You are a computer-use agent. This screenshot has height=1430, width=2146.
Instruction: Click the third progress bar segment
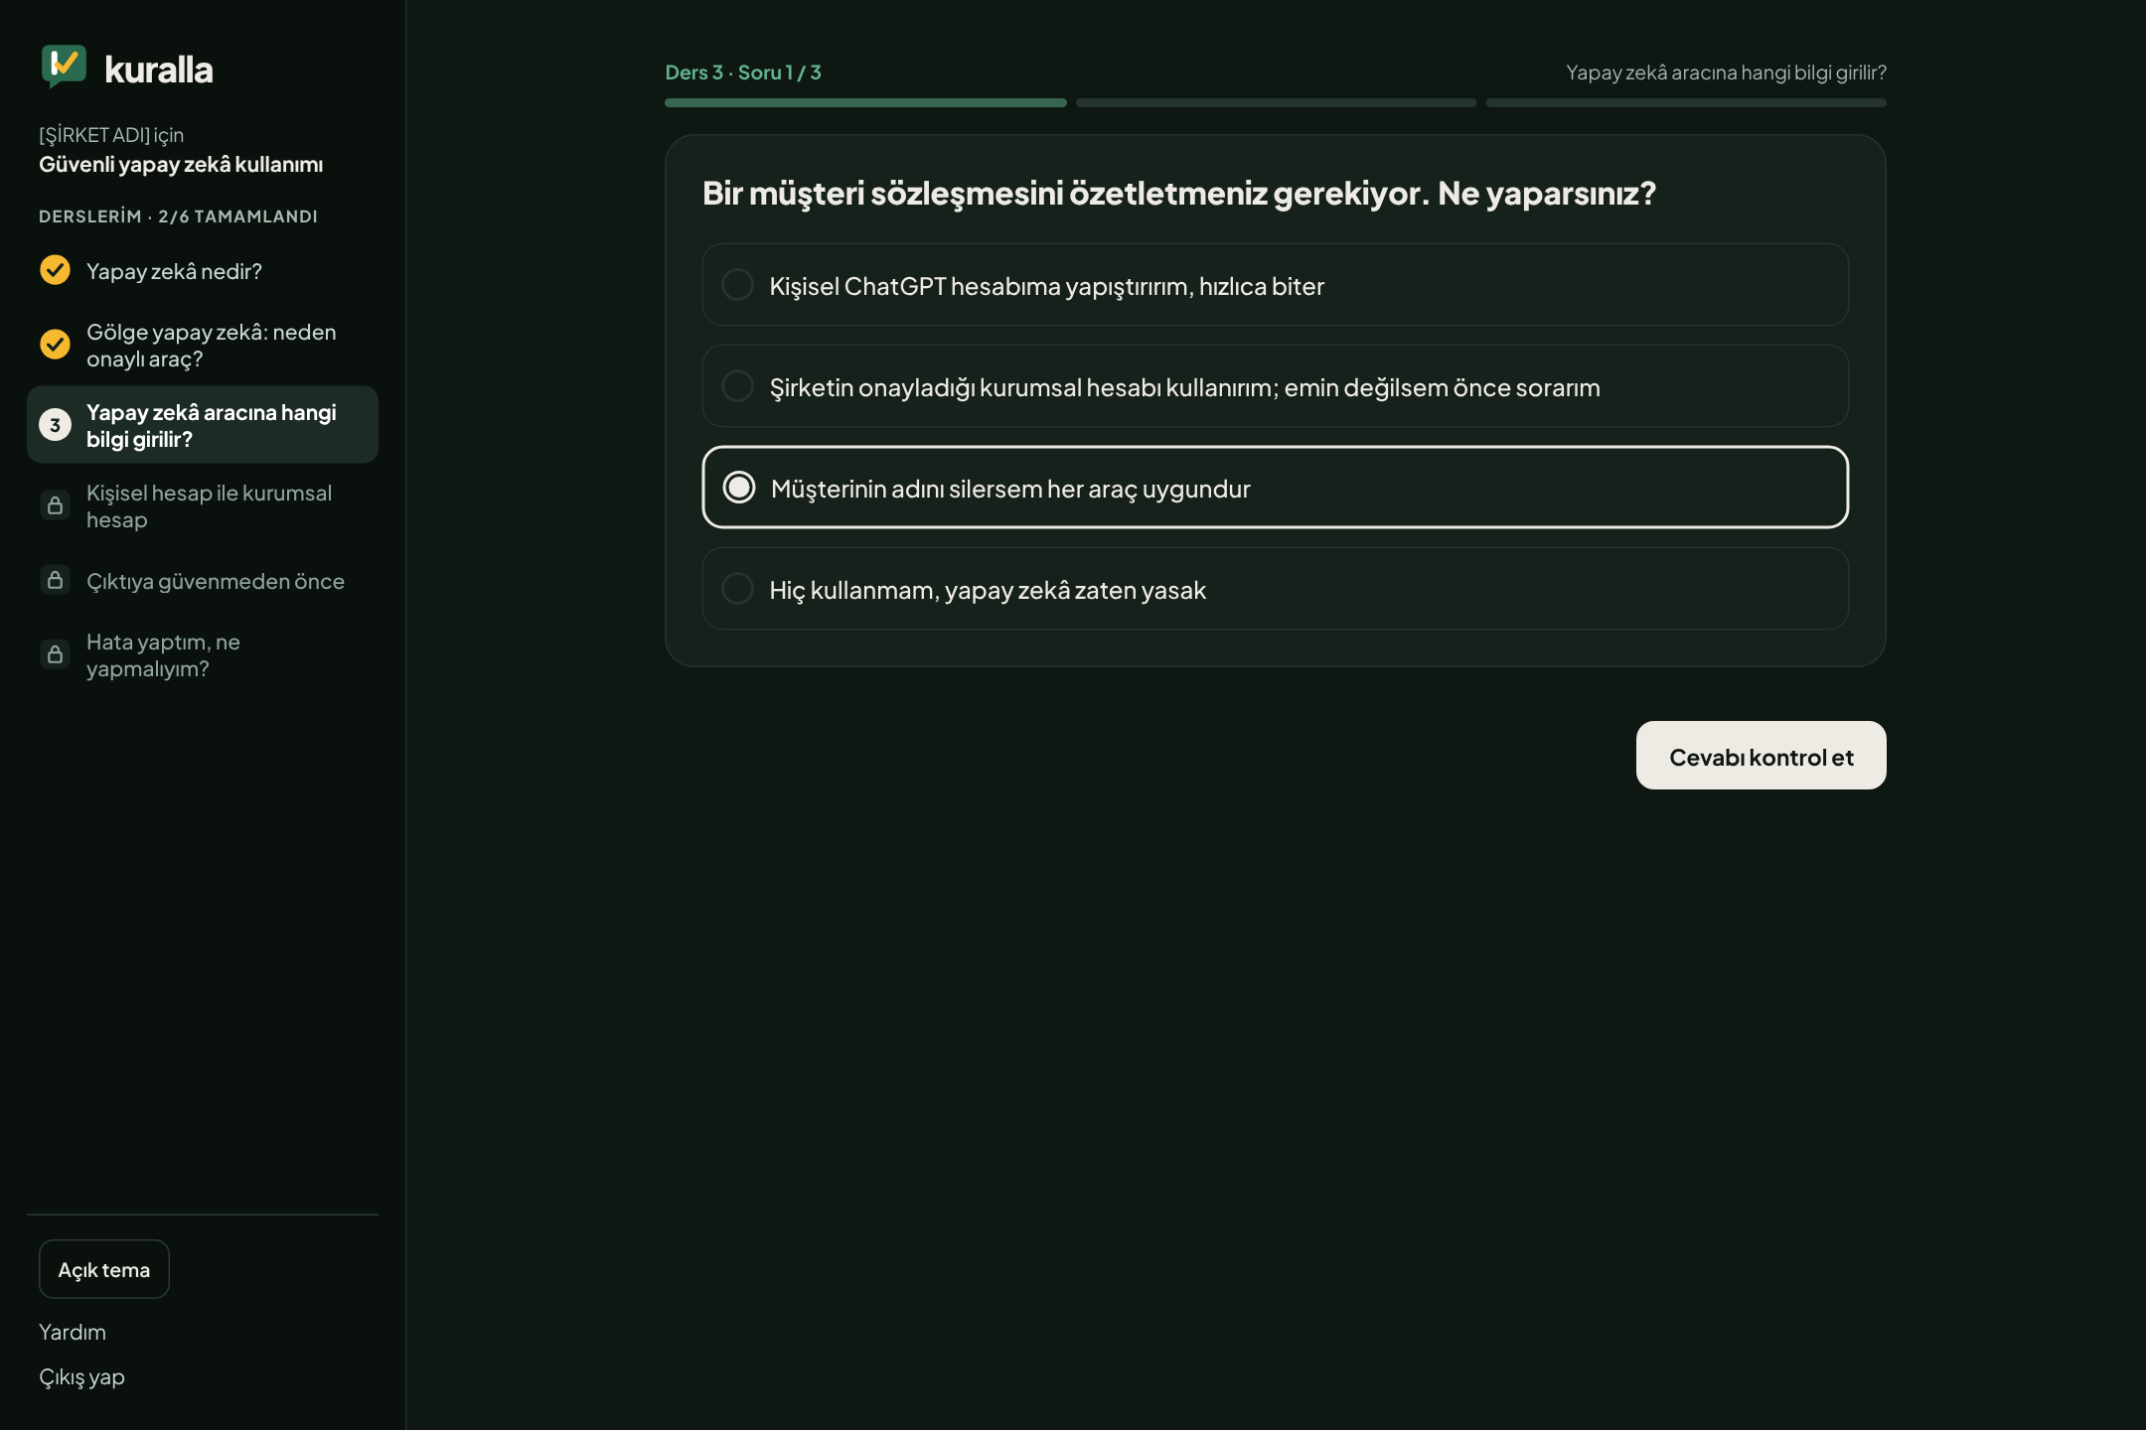click(x=1686, y=102)
